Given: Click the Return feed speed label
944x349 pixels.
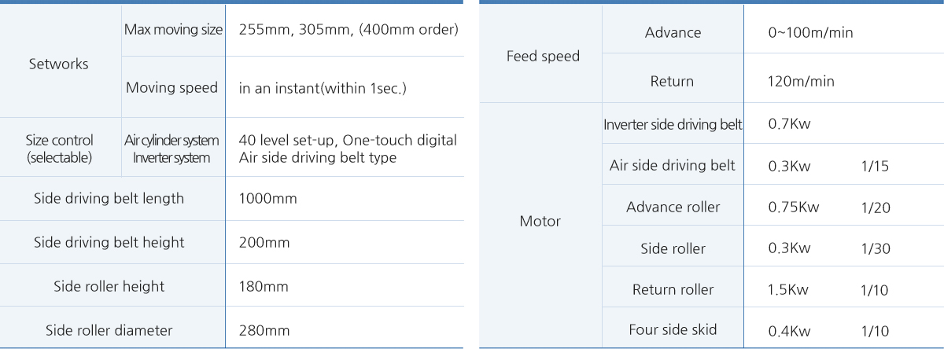Looking at the screenshot, I should 672,81.
